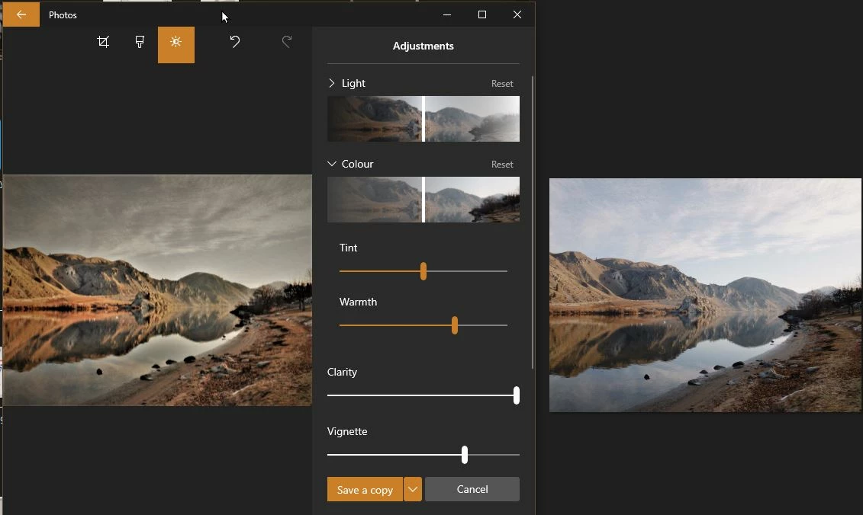Go back using the orange arrow button
The image size is (863, 515).
point(21,14)
